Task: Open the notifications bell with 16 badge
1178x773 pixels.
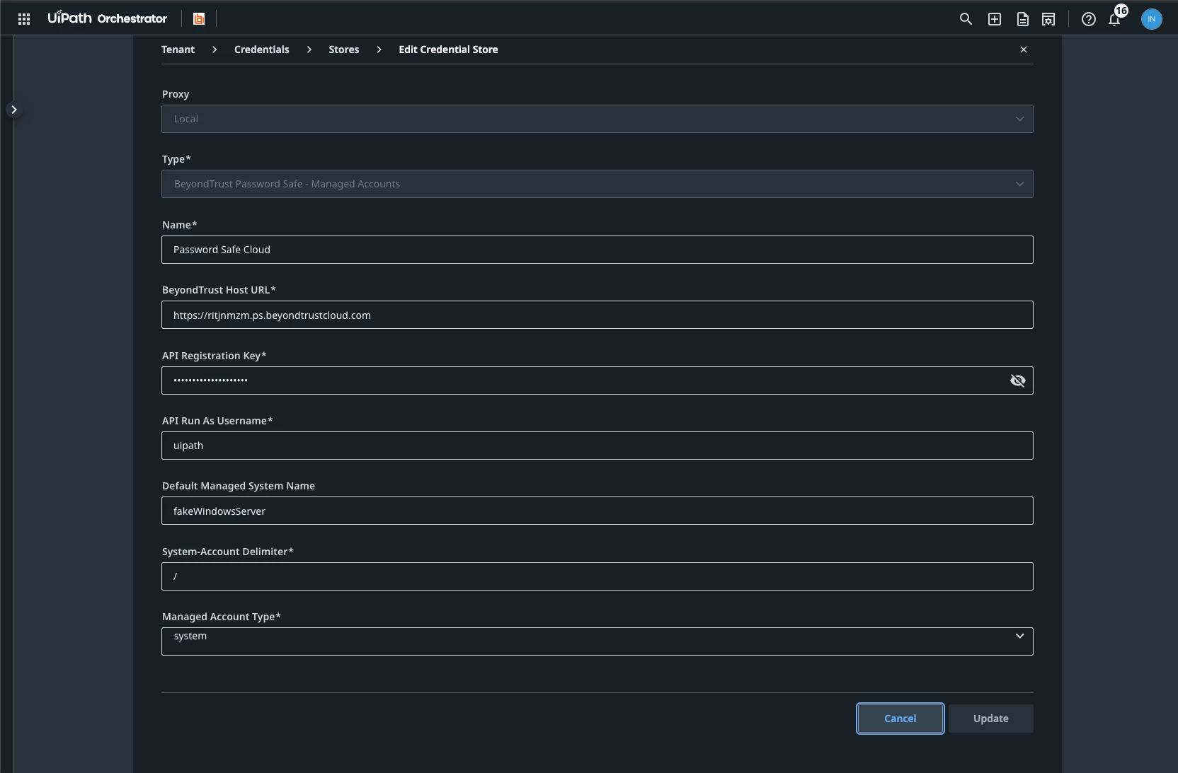Action: coord(1115,18)
